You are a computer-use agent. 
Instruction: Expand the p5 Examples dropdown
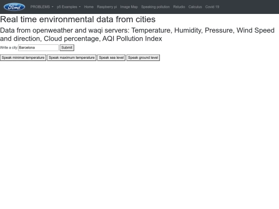(69, 7)
